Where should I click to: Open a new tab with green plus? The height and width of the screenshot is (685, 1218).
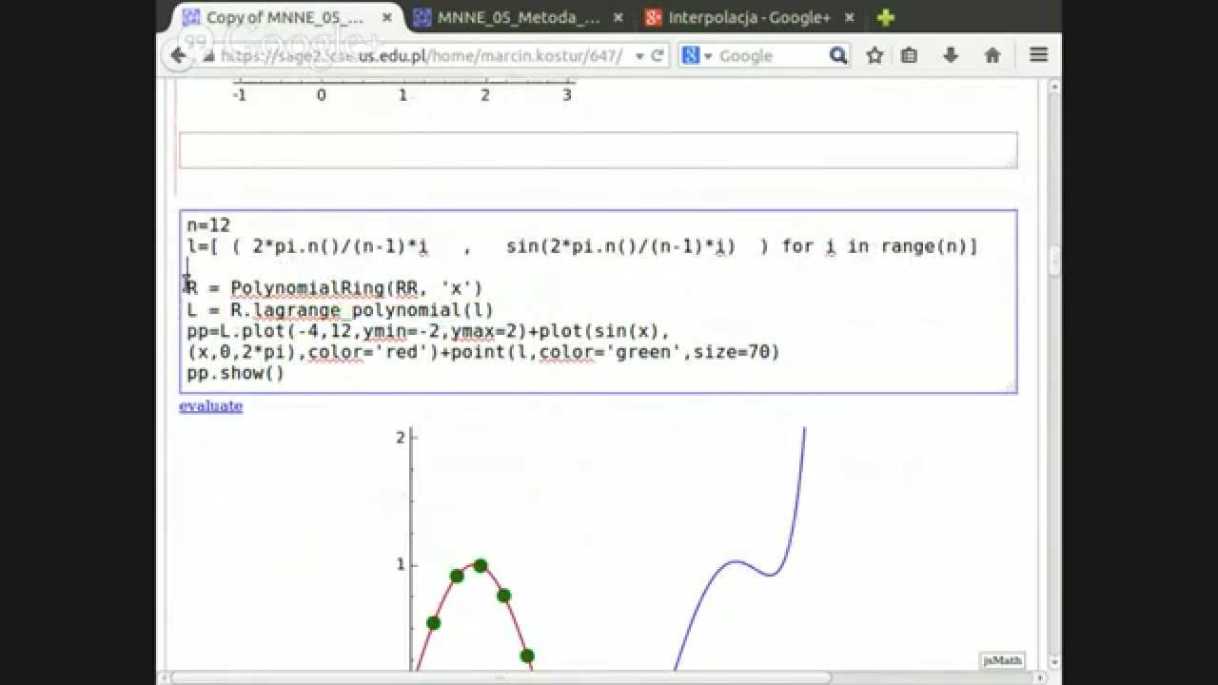click(885, 17)
